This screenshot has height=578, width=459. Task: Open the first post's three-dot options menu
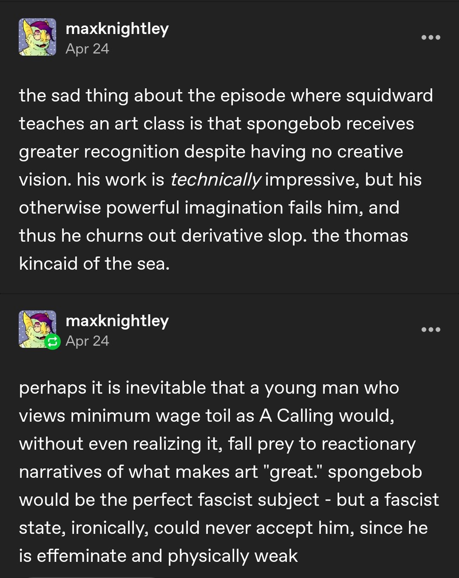[x=431, y=37]
